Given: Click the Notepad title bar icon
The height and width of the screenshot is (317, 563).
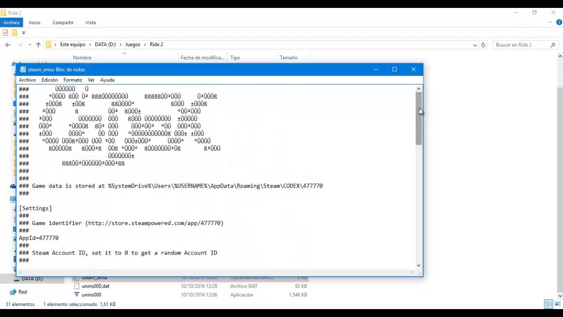Looking at the screenshot, I should click(x=23, y=70).
